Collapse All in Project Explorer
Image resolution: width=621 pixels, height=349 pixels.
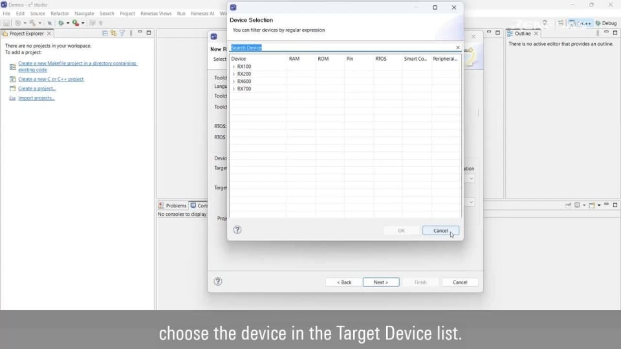coord(105,34)
